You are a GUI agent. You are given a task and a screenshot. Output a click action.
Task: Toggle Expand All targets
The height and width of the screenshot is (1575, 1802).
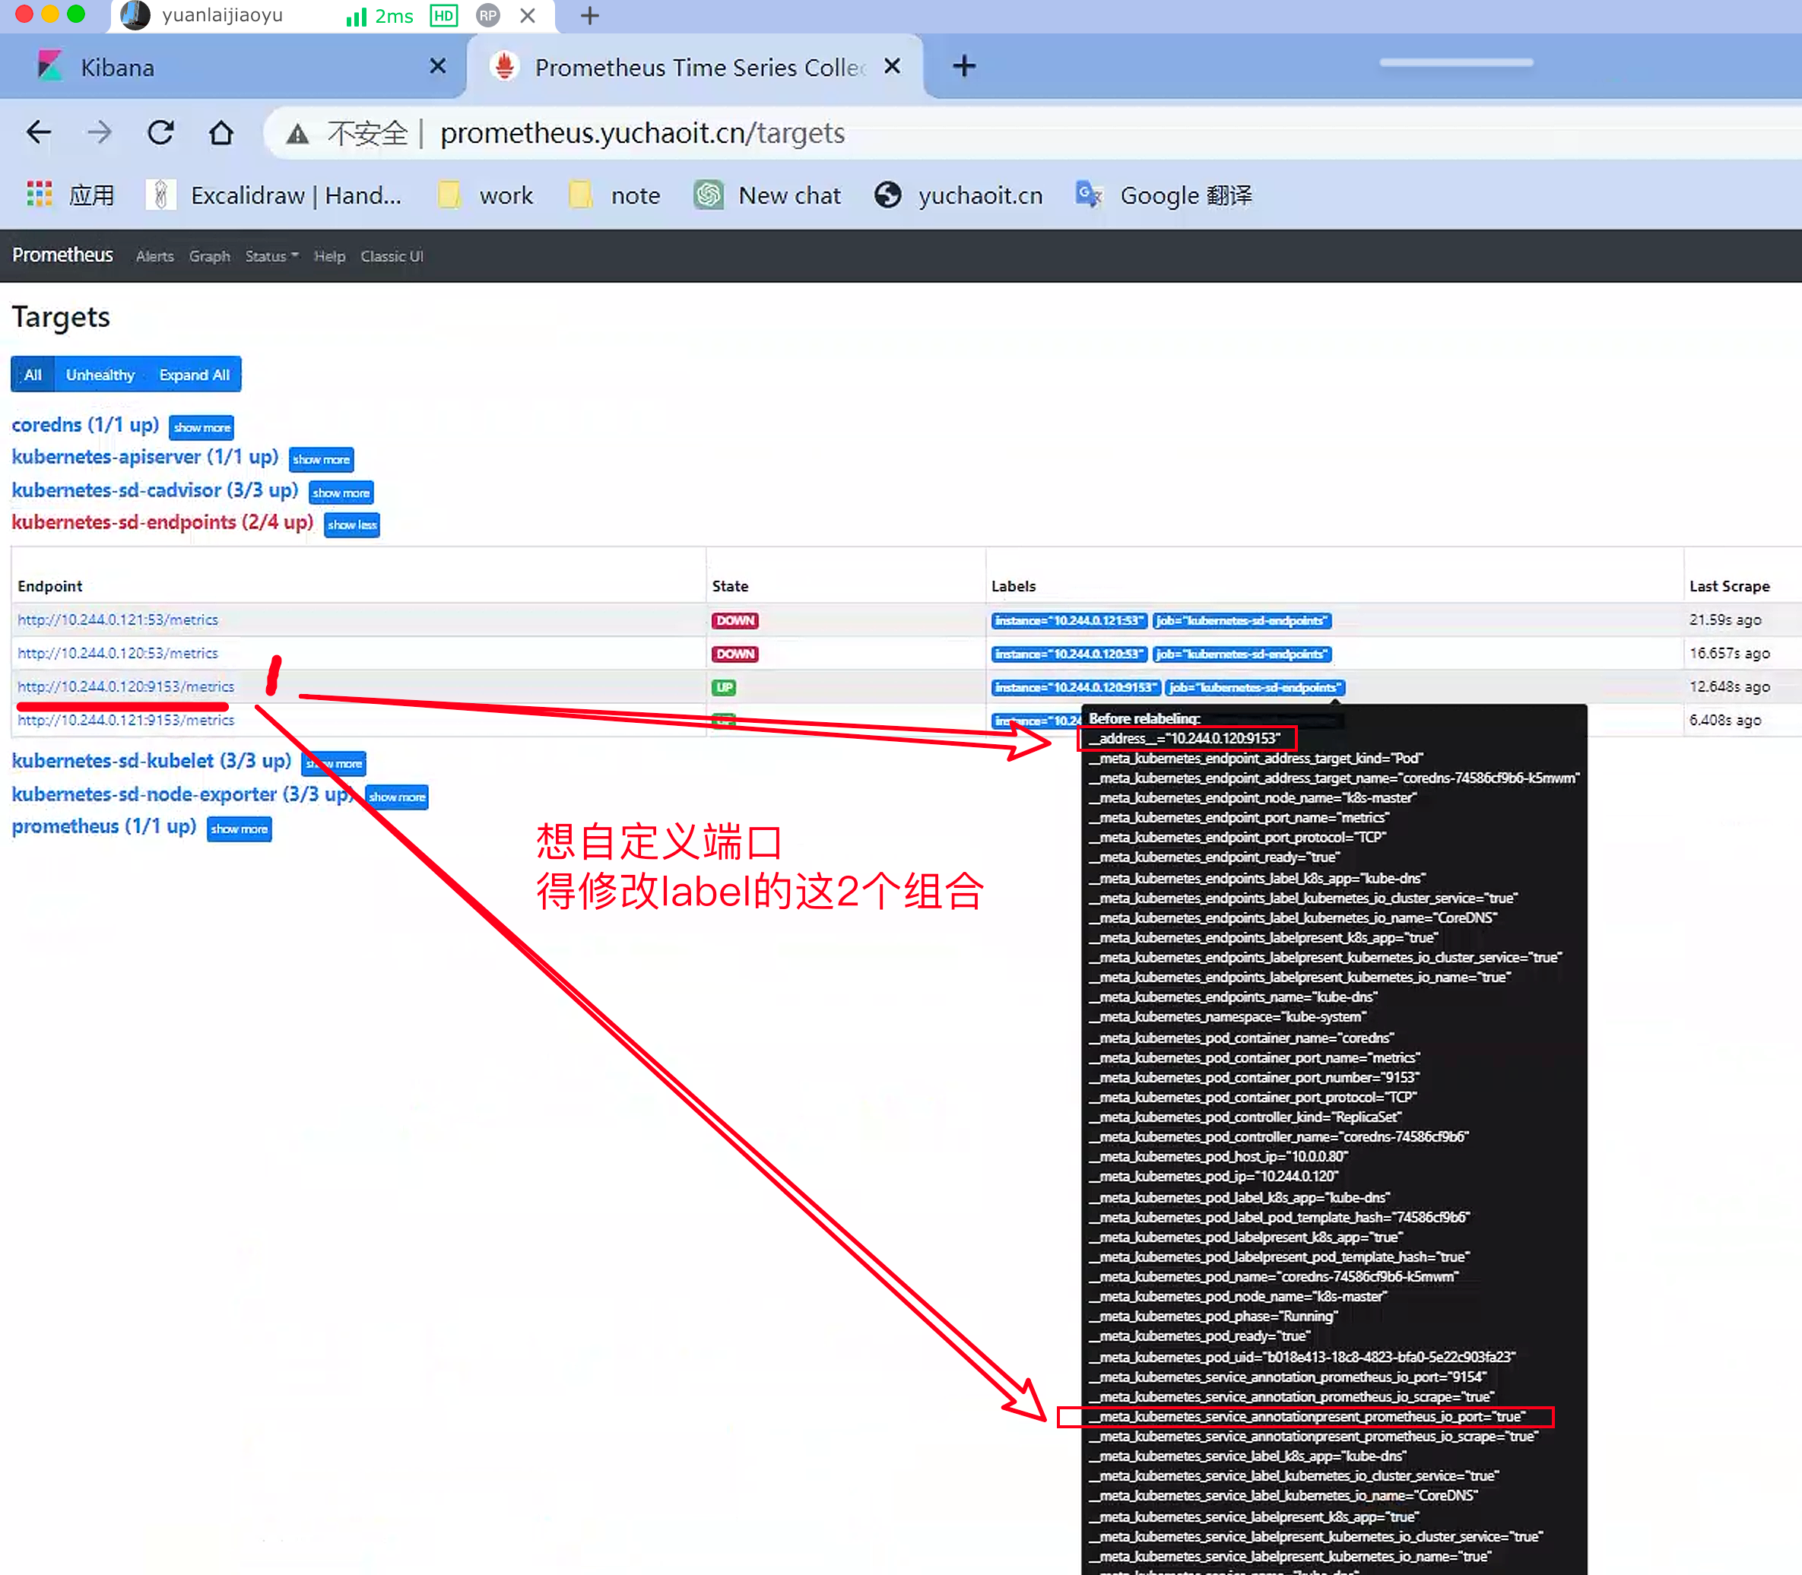point(193,375)
